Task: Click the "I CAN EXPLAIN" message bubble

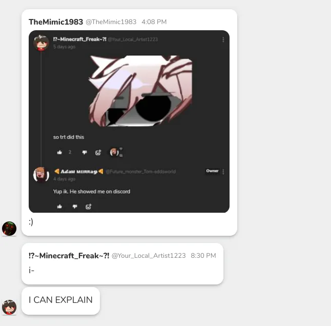Action: coord(60,301)
